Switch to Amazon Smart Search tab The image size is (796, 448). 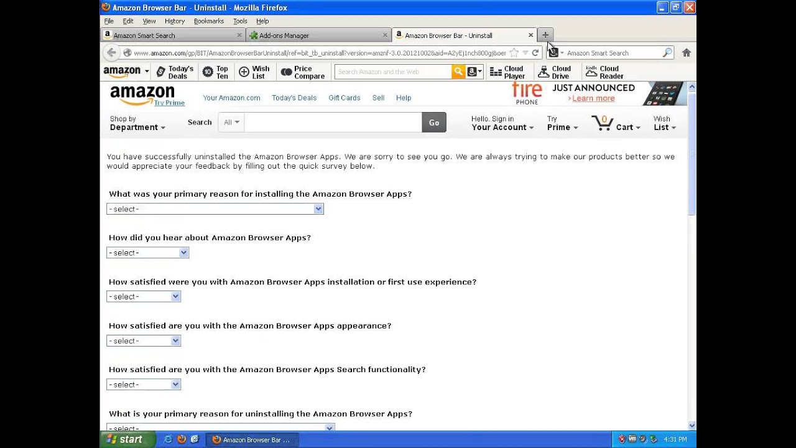[x=173, y=35]
